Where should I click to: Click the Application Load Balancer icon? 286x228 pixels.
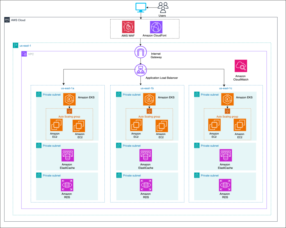click(140, 70)
